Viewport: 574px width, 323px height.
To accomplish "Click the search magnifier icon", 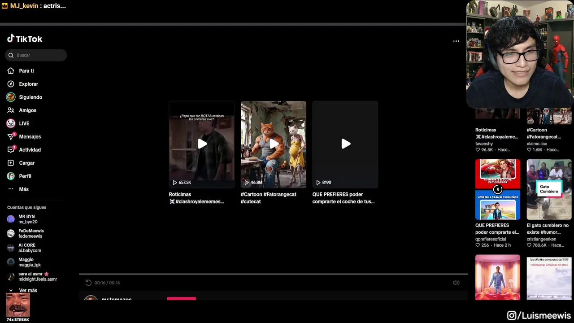I will [11, 55].
